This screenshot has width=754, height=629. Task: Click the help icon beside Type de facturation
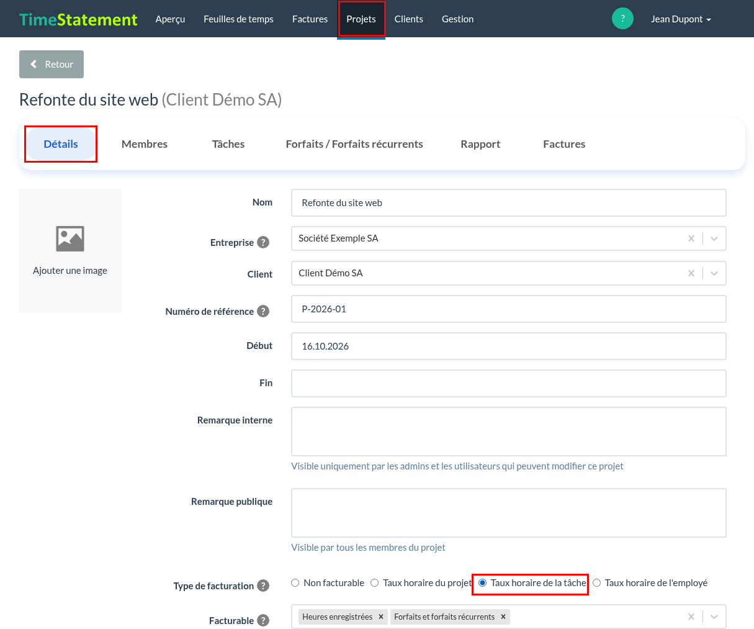click(263, 586)
